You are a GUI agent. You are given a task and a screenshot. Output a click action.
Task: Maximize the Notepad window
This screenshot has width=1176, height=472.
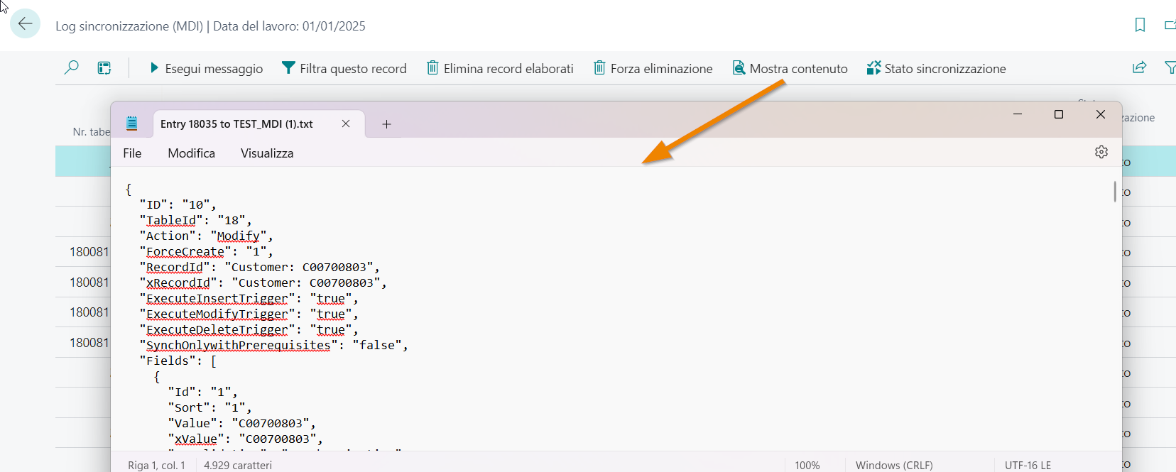pos(1059,114)
